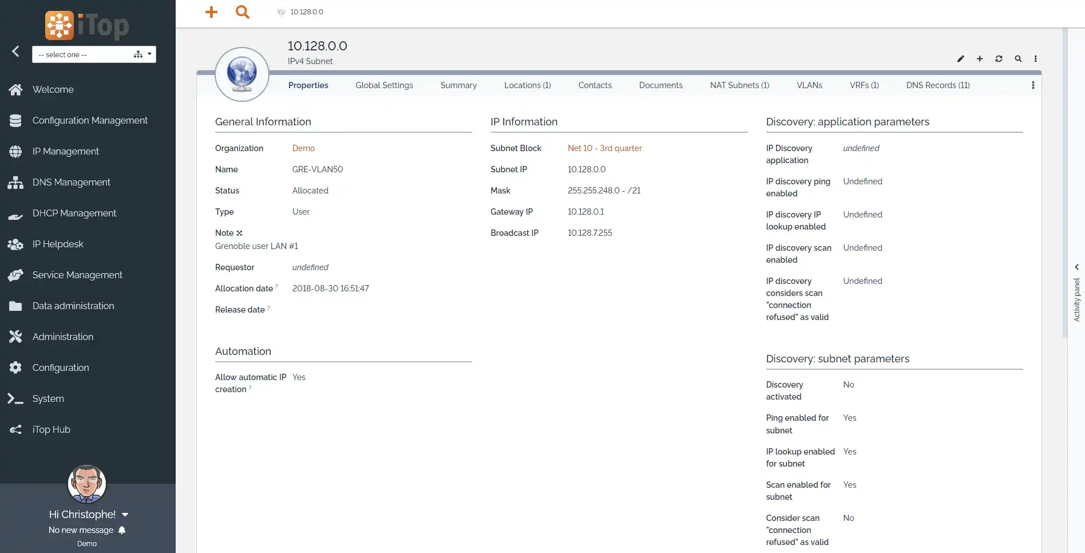Open the notification bell icon
The image size is (1085, 553).
[122, 530]
